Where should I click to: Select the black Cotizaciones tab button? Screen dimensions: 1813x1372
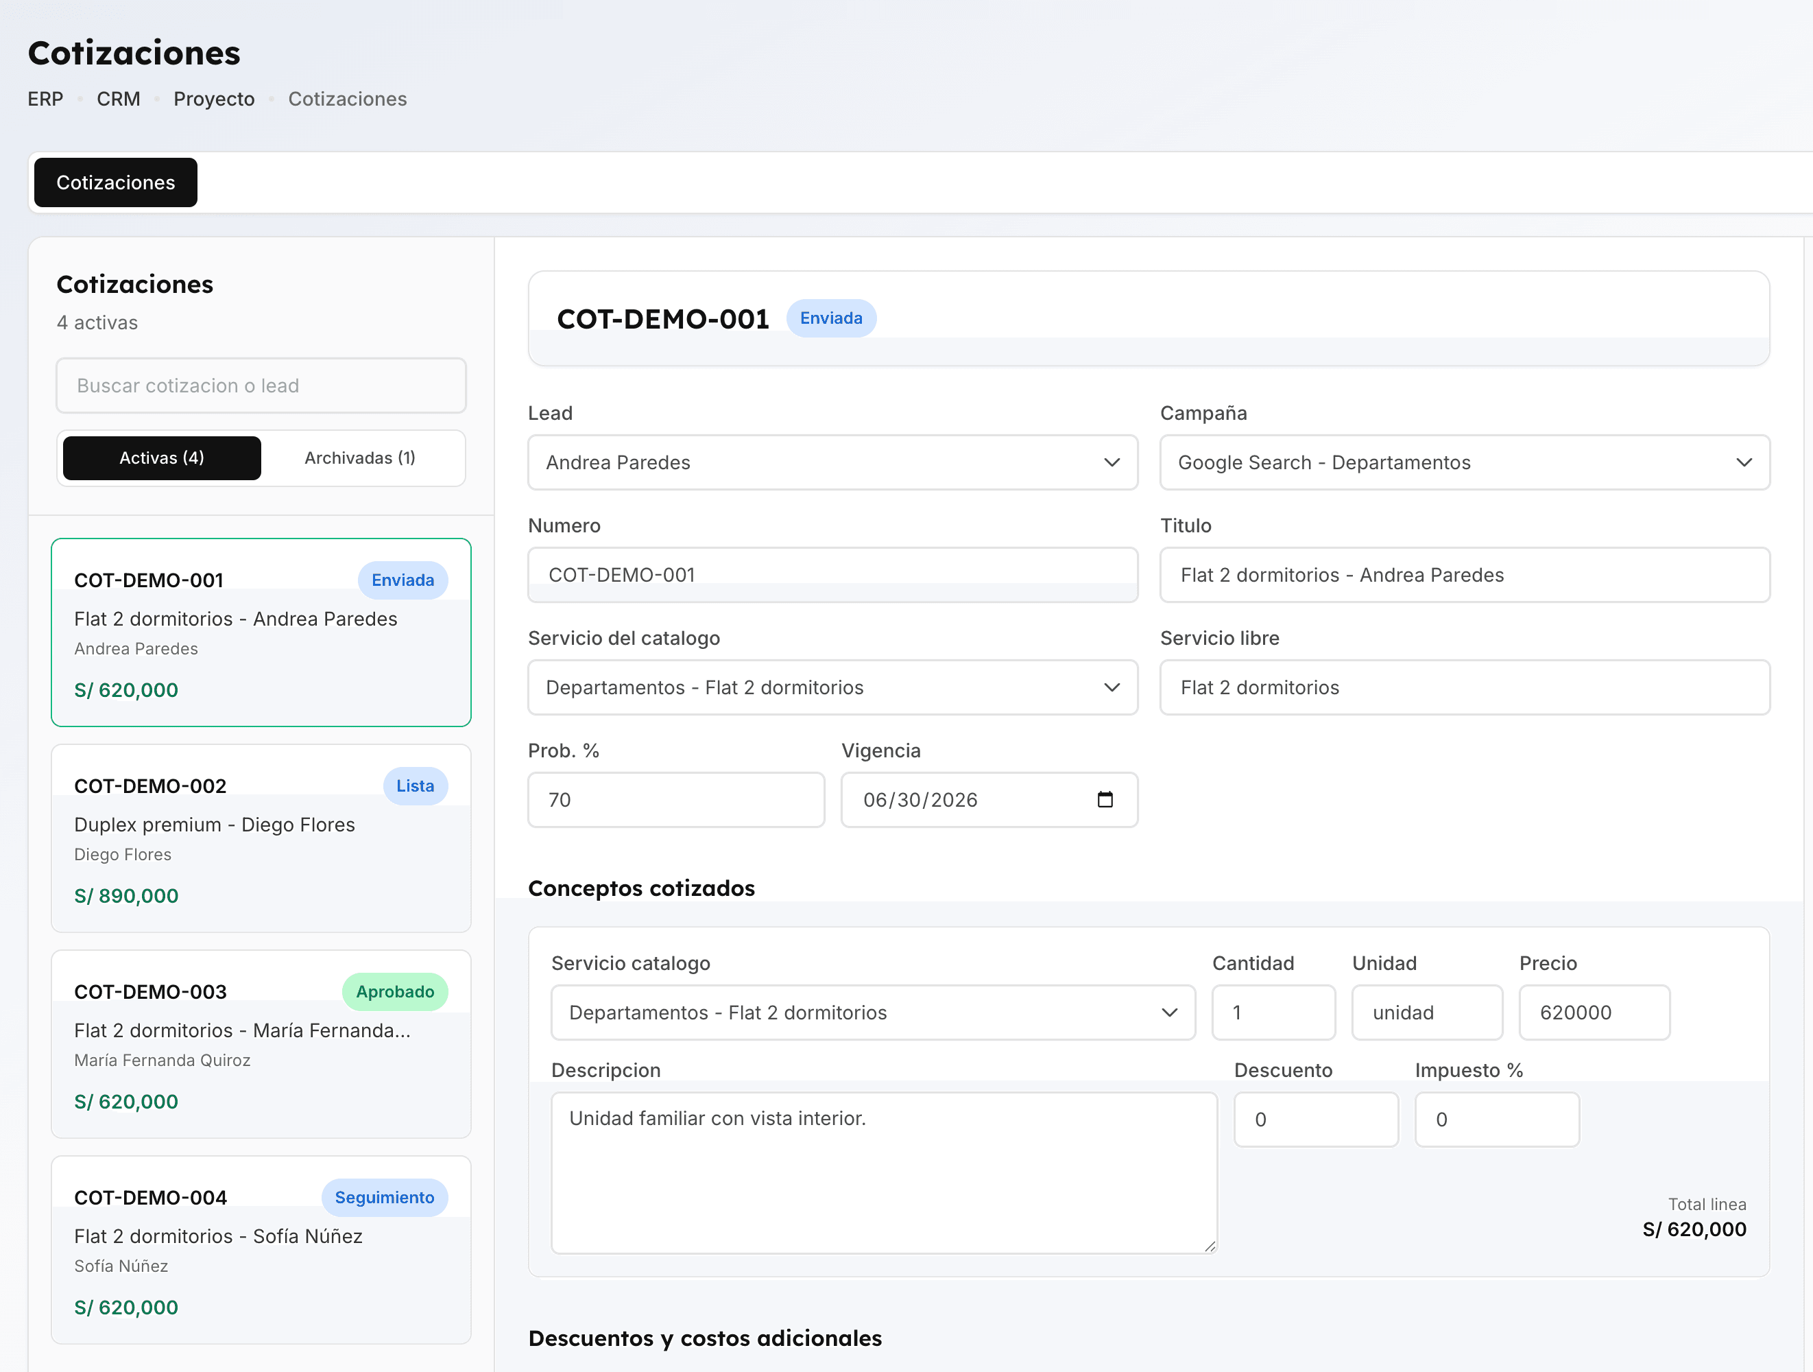(x=116, y=183)
